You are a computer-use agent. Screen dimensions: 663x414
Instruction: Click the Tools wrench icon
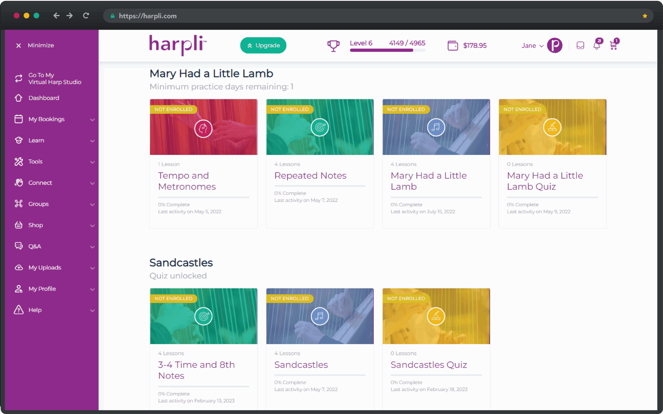click(x=19, y=161)
